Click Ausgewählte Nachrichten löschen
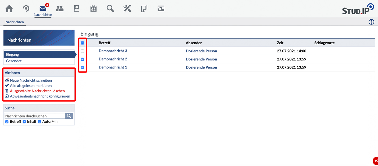 (37, 91)
